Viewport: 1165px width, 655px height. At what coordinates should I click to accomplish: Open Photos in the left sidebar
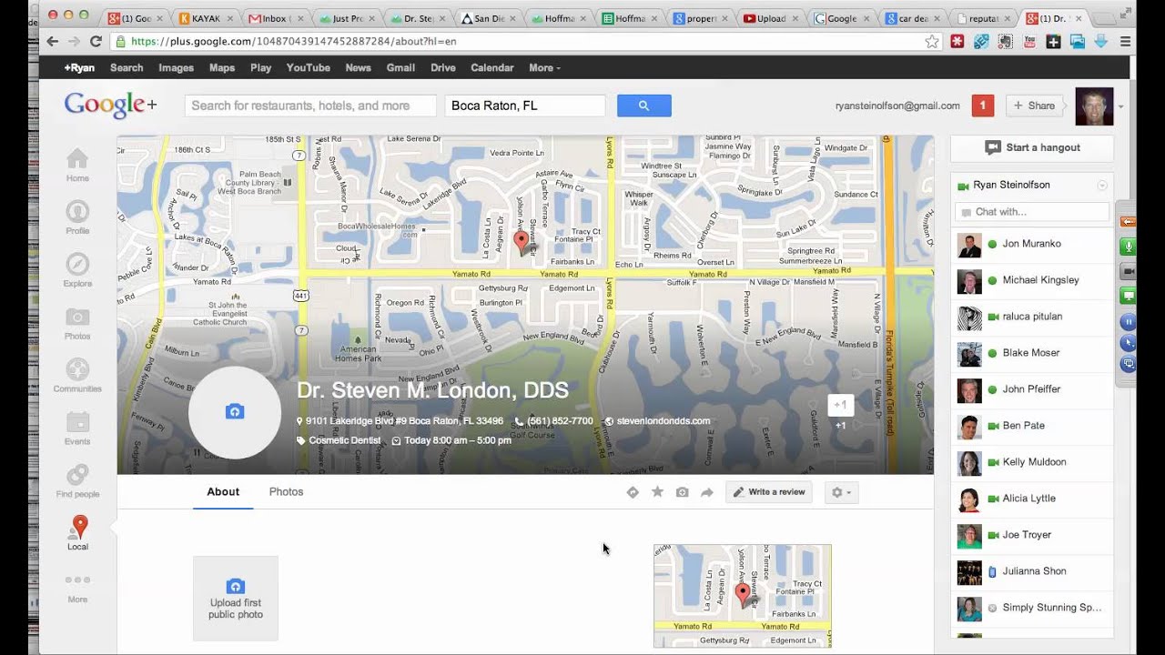pyautogui.click(x=77, y=323)
